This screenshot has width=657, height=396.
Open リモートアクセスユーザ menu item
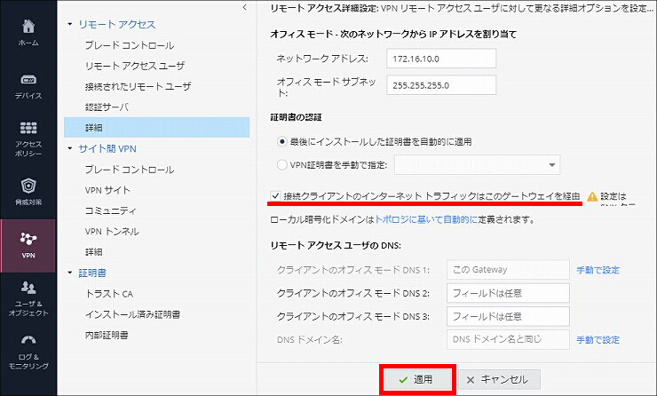click(135, 66)
